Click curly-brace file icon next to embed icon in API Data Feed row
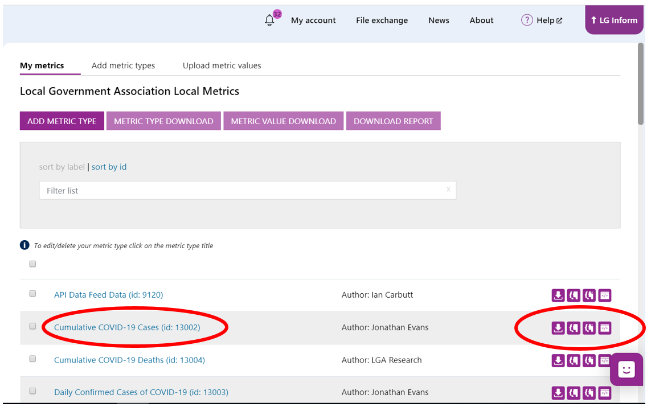 [589, 295]
